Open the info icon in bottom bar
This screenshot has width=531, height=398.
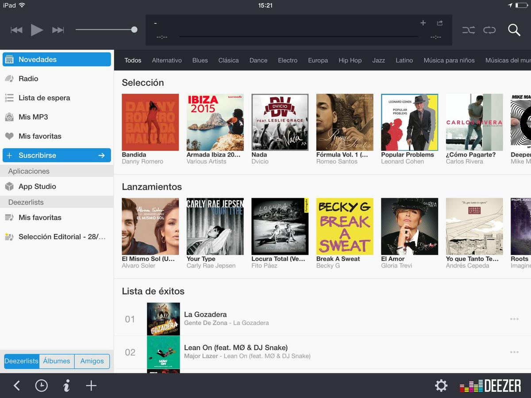point(66,386)
